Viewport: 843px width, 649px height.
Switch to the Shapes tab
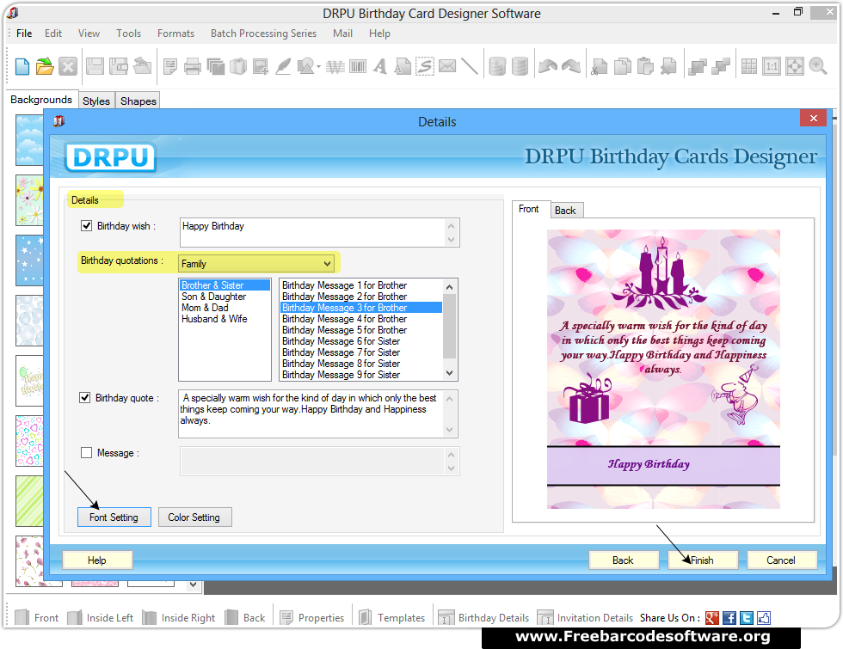pos(138,101)
